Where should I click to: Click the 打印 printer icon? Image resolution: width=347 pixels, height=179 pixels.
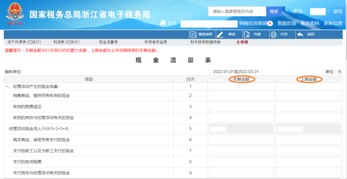pyautogui.click(x=273, y=35)
